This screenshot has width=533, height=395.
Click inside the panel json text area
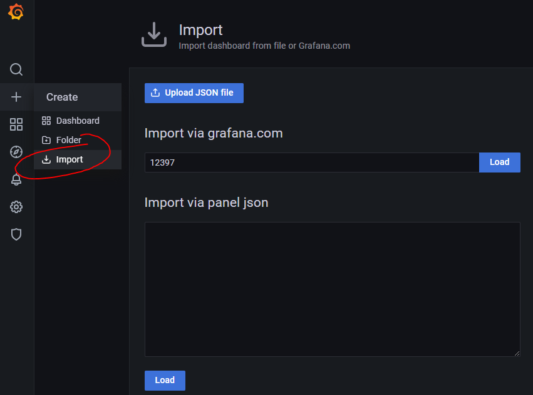333,289
